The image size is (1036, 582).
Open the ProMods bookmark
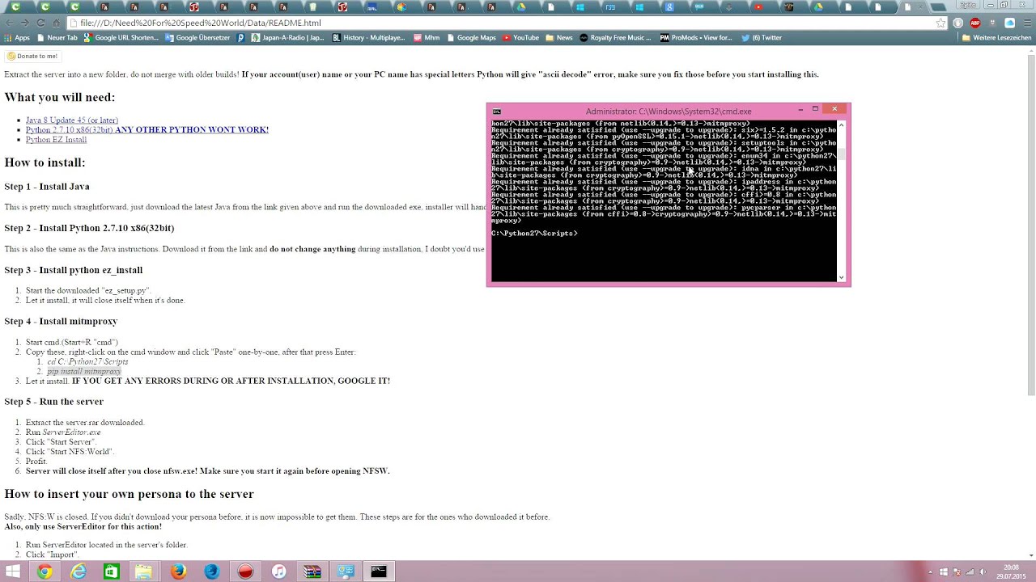pos(696,37)
